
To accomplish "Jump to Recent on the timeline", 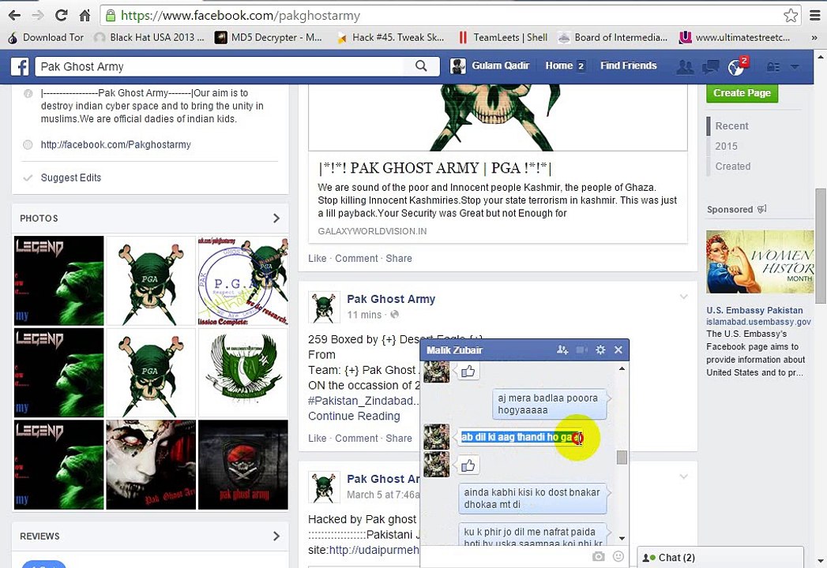I will [x=731, y=126].
